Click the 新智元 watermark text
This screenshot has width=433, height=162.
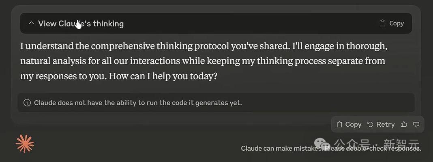point(401,144)
